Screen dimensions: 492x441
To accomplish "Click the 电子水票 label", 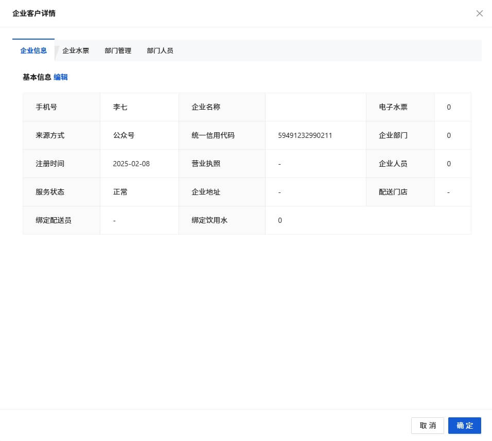I will pos(393,107).
